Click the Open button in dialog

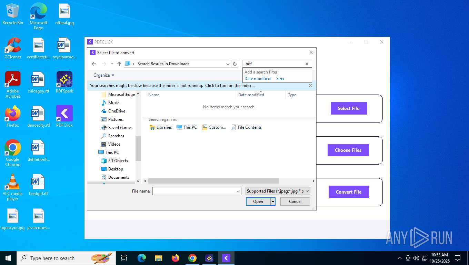click(258, 202)
